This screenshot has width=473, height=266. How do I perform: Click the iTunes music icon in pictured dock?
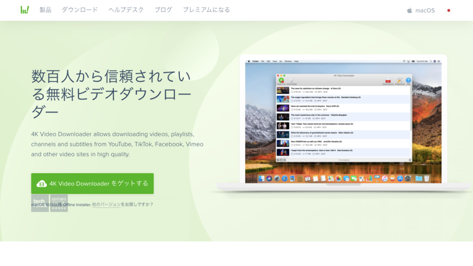[x=385, y=179]
